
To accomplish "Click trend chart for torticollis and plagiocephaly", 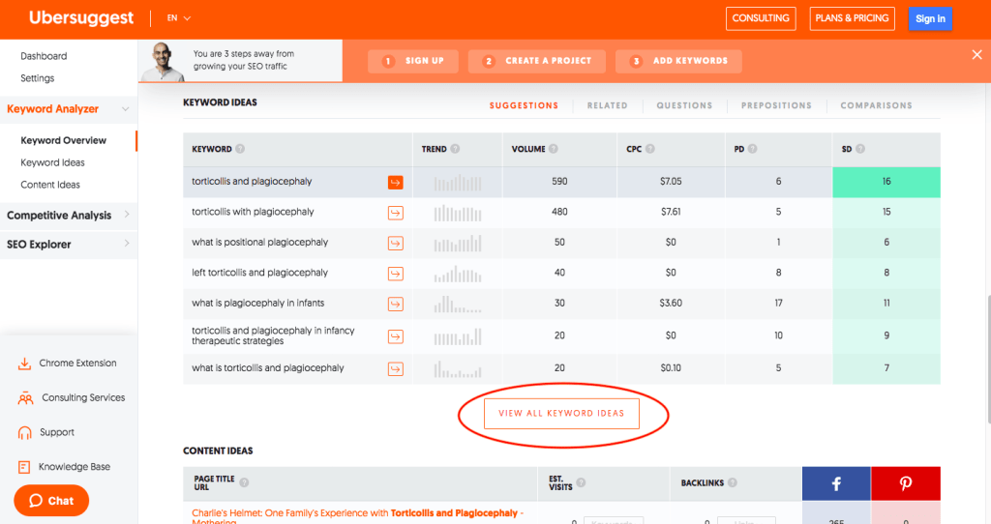I will point(458,183).
